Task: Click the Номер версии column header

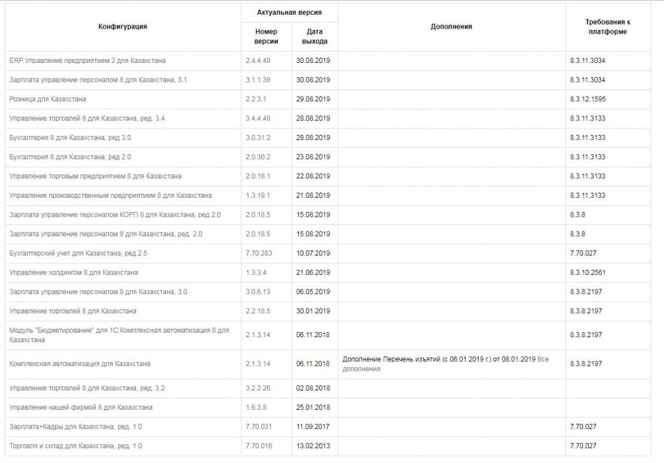Action: click(x=266, y=36)
